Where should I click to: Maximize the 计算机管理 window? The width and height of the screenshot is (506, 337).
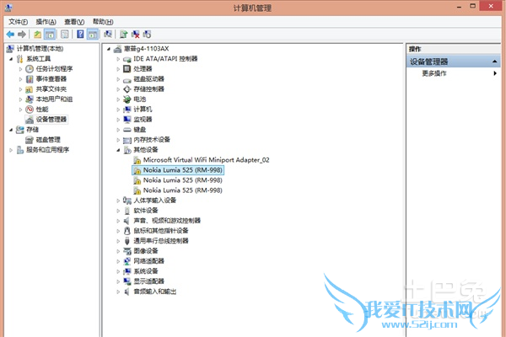pos(473,6)
